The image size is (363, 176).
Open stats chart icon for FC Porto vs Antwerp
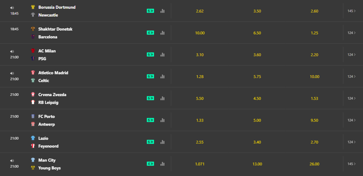point(162,120)
